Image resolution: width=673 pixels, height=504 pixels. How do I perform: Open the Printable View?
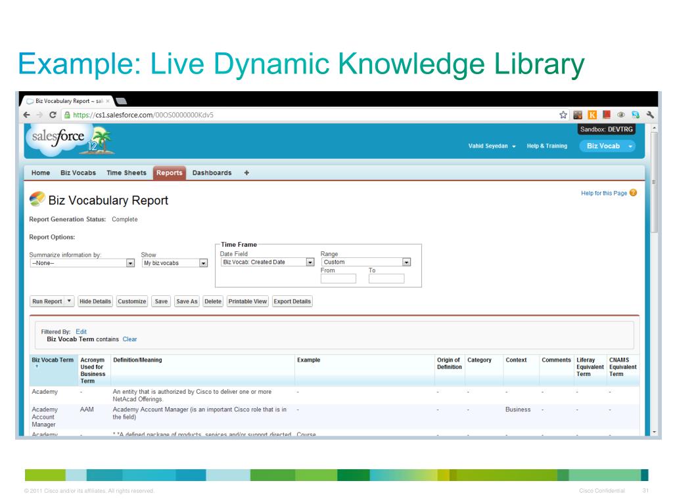click(x=248, y=301)
